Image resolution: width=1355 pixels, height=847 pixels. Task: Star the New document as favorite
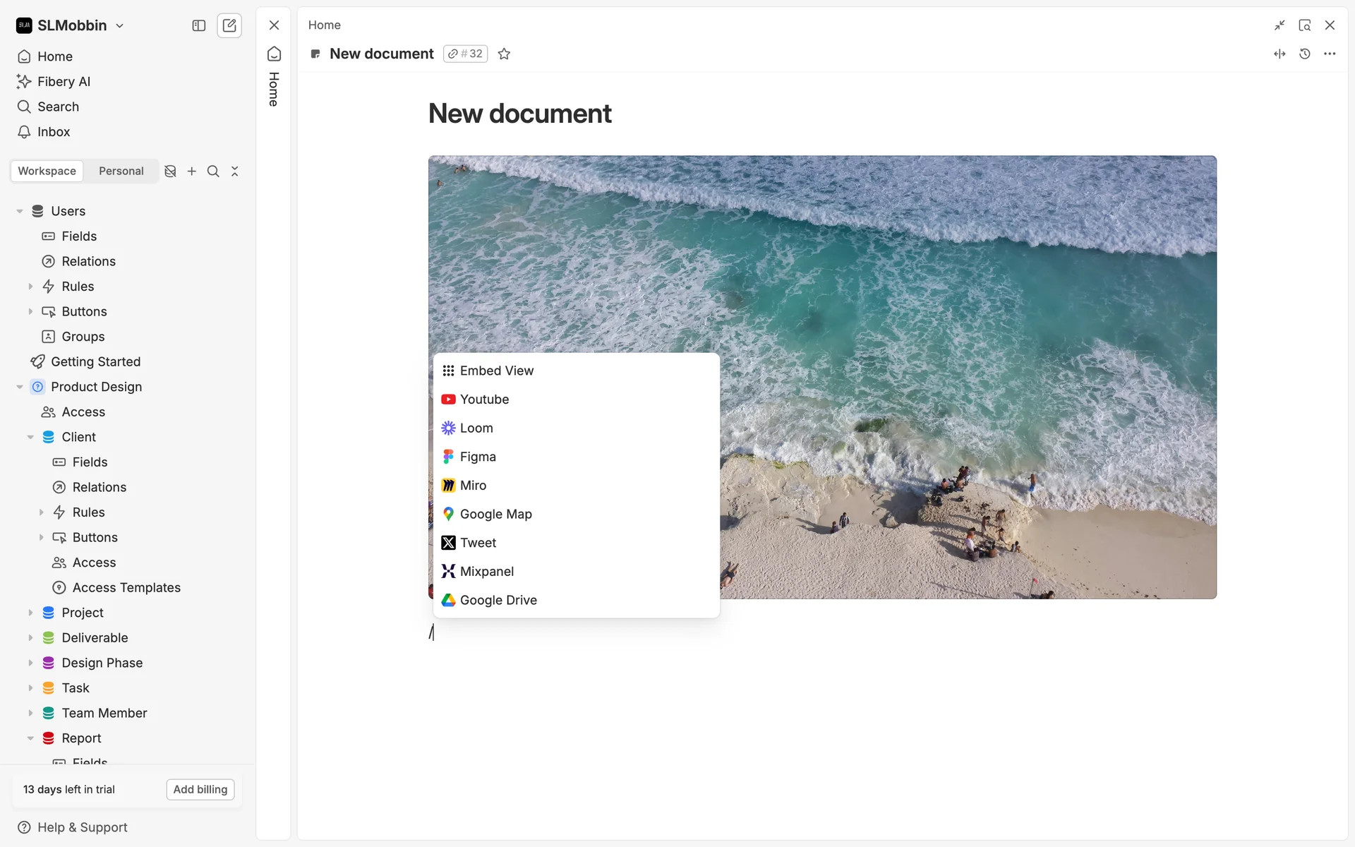coord(504,54)
